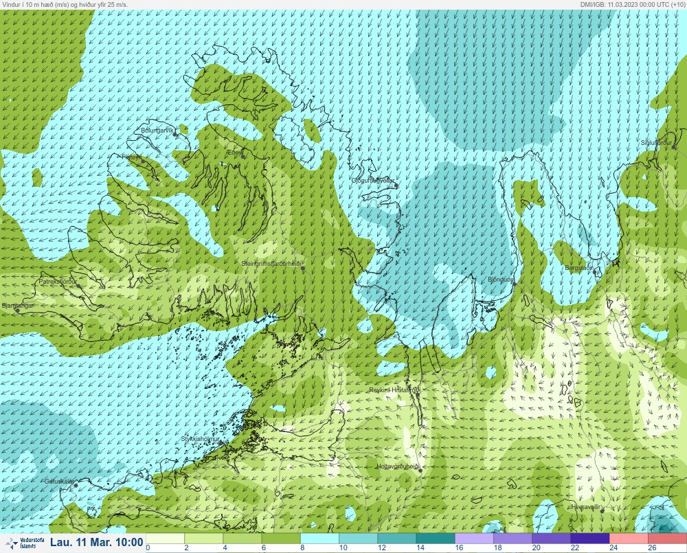
Task: Click the Æðey station label
Action: 234,152
